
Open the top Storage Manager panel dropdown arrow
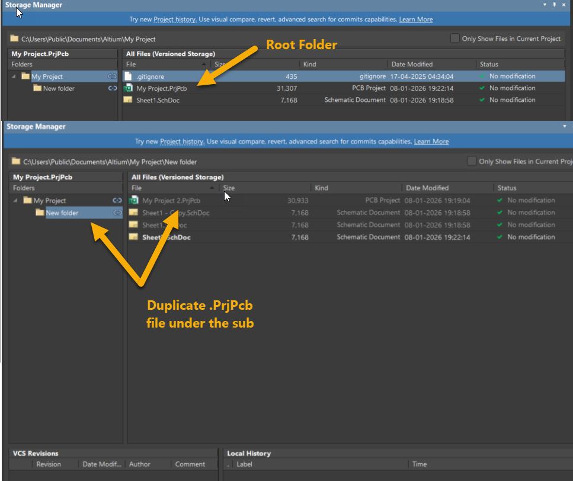tap(545, 5)
